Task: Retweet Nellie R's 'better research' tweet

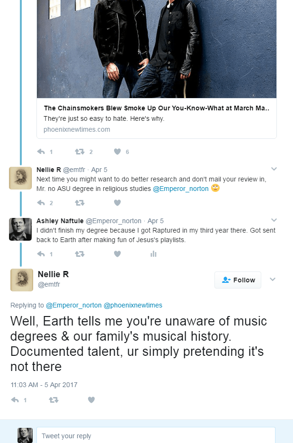Action: pos(80,203)
